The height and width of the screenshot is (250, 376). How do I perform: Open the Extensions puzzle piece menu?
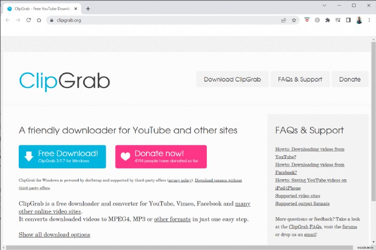point(328,20)
